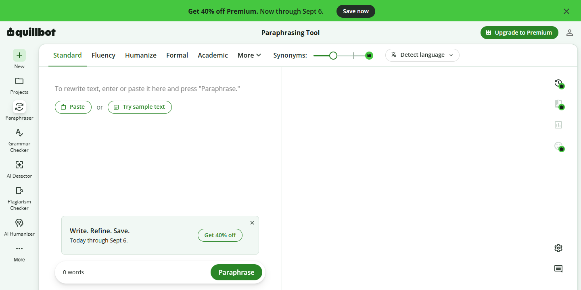Expand the More modes dropdown

[x=249, y=55]
